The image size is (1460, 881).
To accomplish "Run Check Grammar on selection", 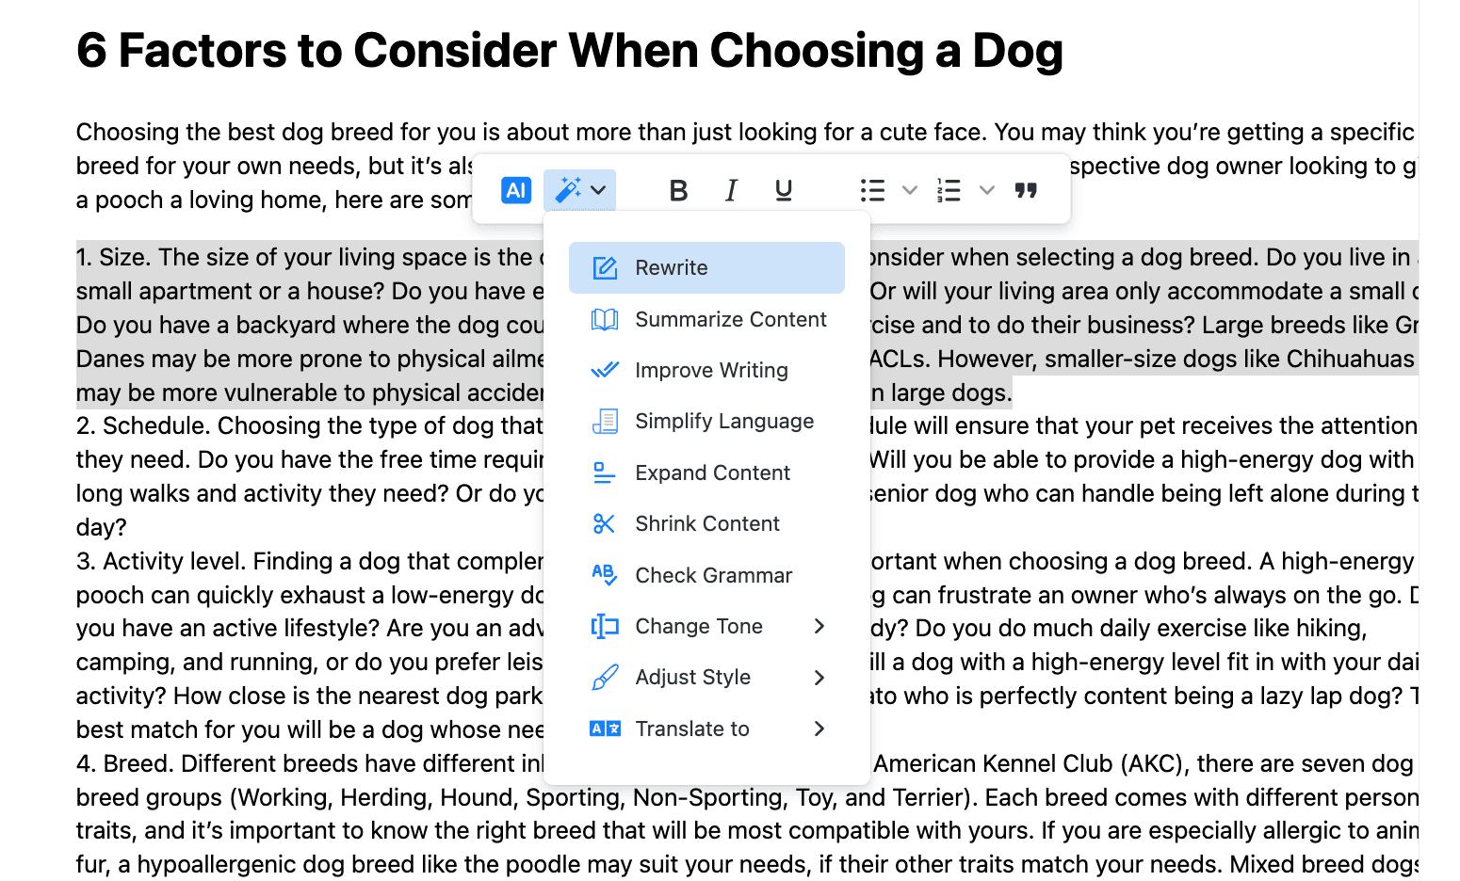I will (x=713, y=575).
